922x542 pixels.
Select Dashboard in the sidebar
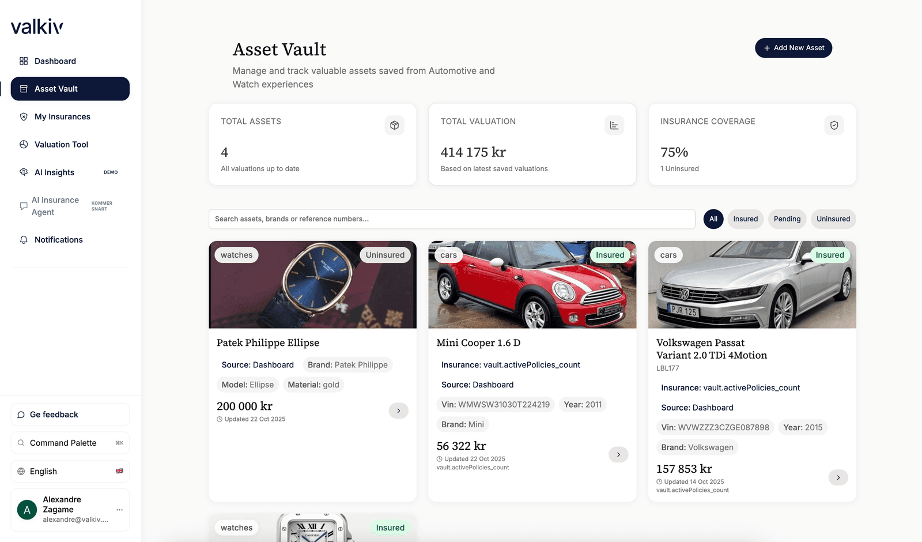55,61
